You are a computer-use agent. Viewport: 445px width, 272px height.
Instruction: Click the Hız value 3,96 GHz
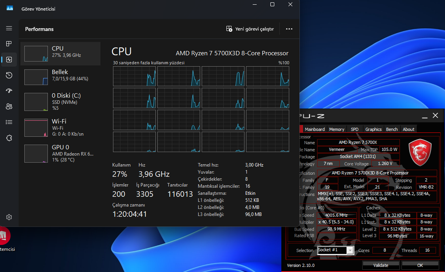click(154, 174)
